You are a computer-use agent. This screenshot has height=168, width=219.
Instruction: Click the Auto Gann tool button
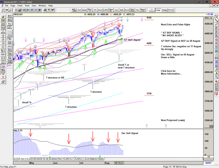coord(9,16)
